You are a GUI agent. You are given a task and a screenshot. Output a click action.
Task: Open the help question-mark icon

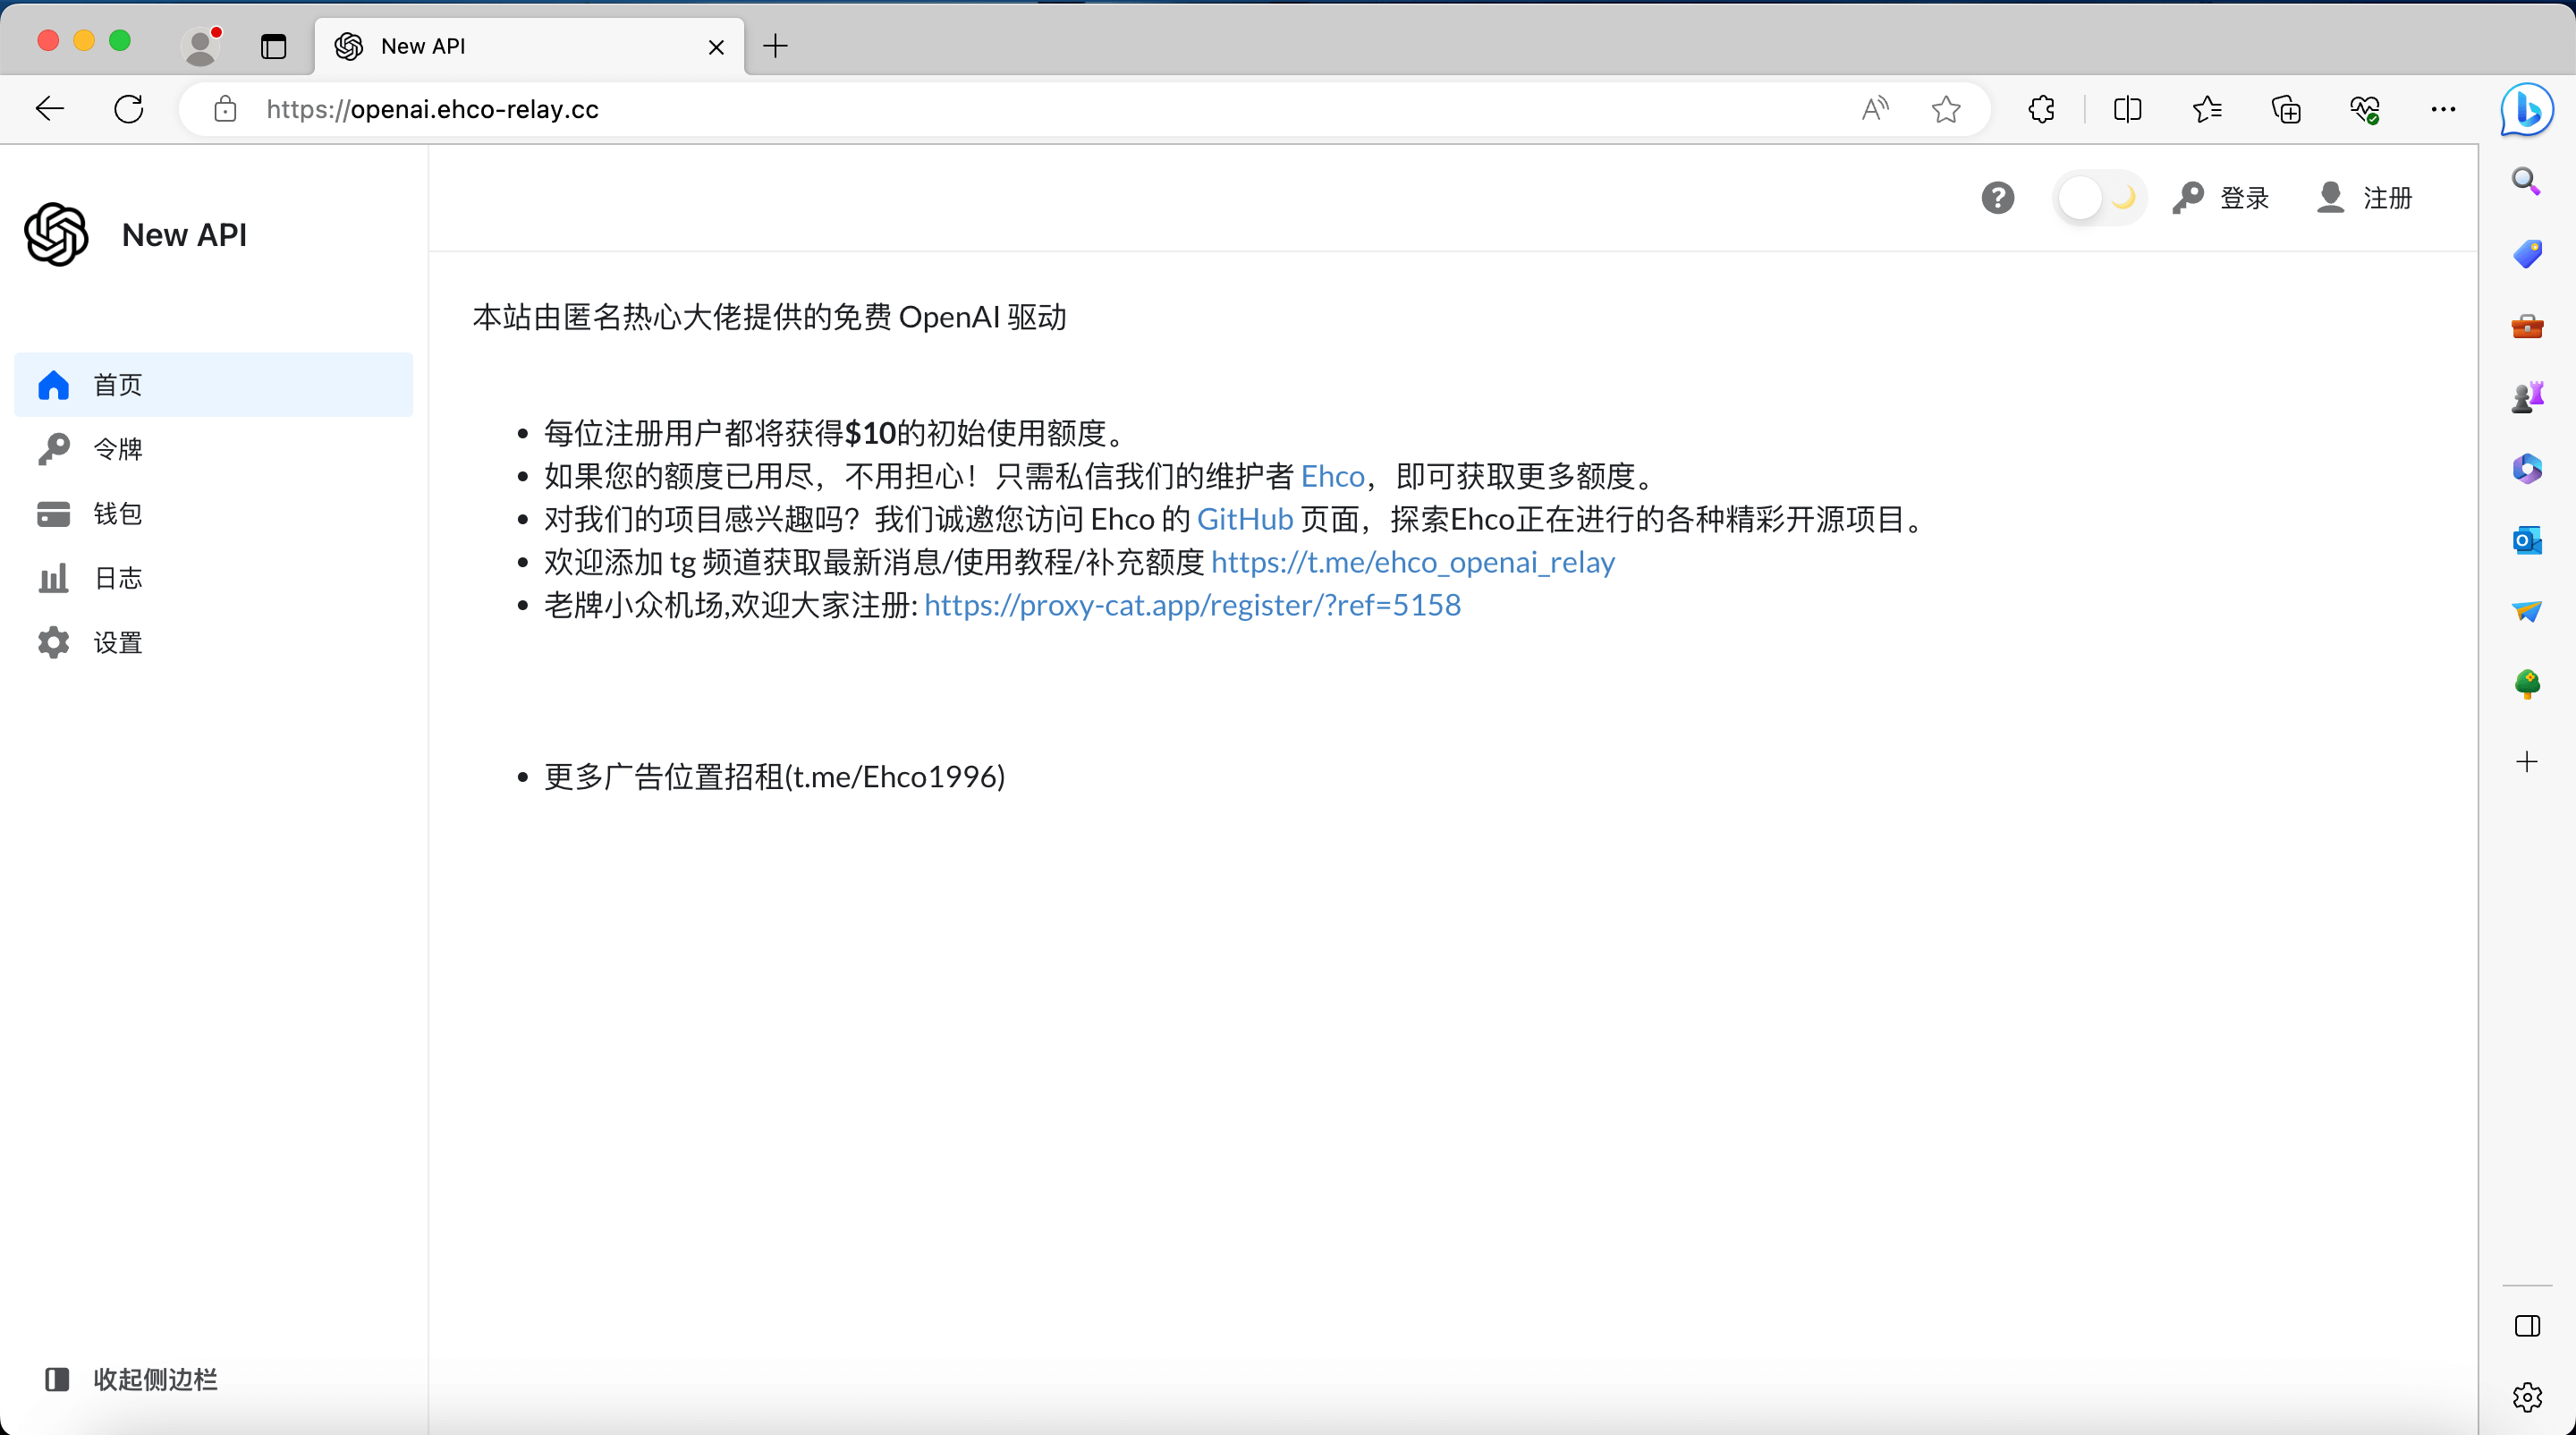pos(1997,197)
